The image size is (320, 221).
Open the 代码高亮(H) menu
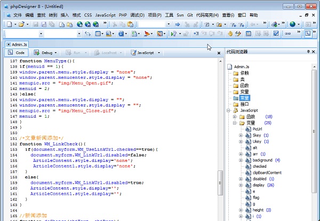tap(207, 15)
